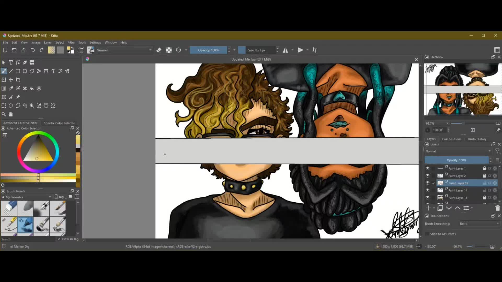
Task: Click the Save document icon
Action: click(23, 50)
